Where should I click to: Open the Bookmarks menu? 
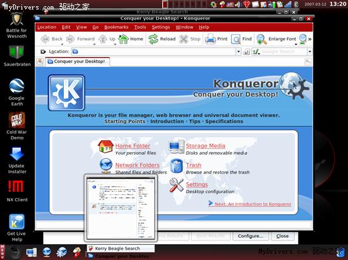click(116, 27)
